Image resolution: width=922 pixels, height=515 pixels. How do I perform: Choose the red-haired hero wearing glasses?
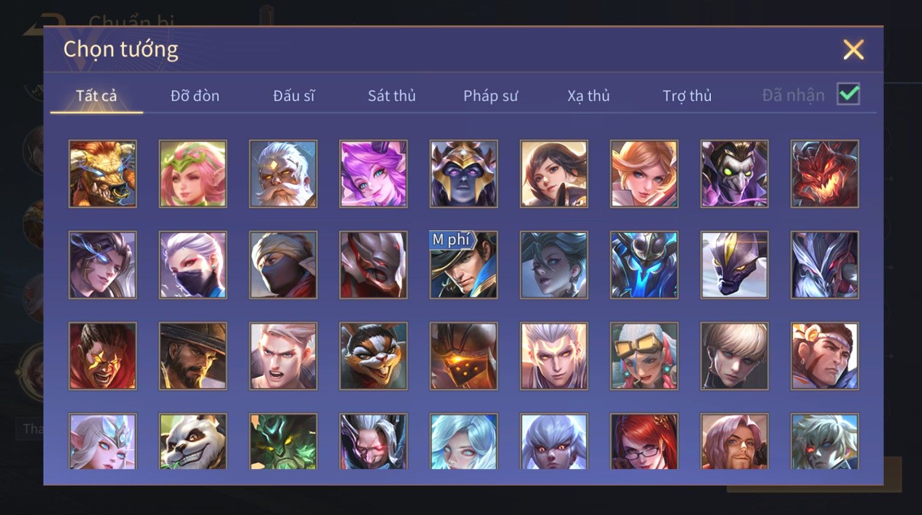coord(644,441)
